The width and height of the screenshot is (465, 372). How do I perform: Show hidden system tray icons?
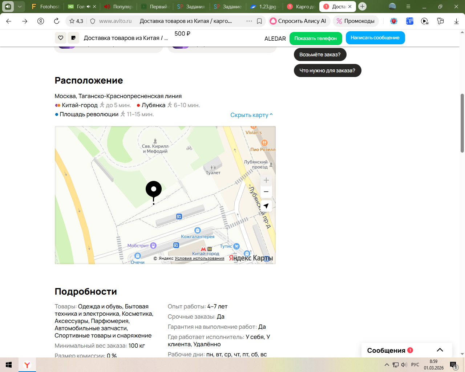pos(387,365)
